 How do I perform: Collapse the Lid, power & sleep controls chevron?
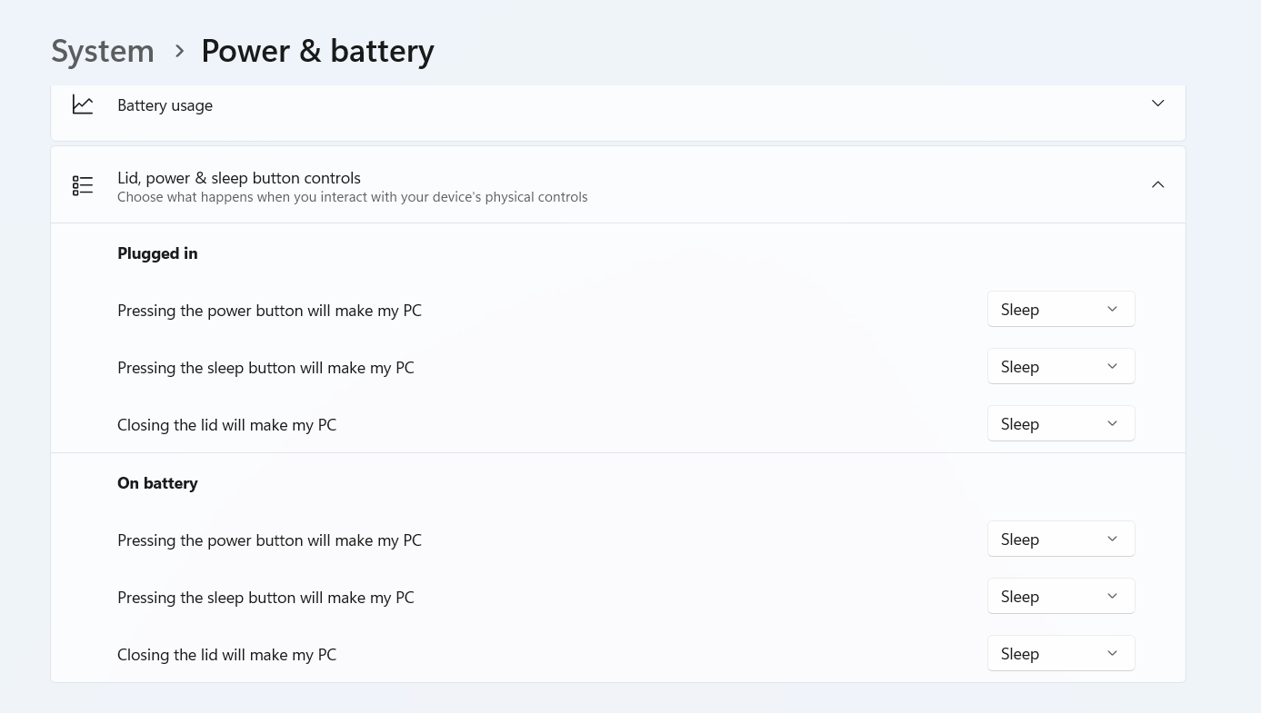tap(1157, 184)
